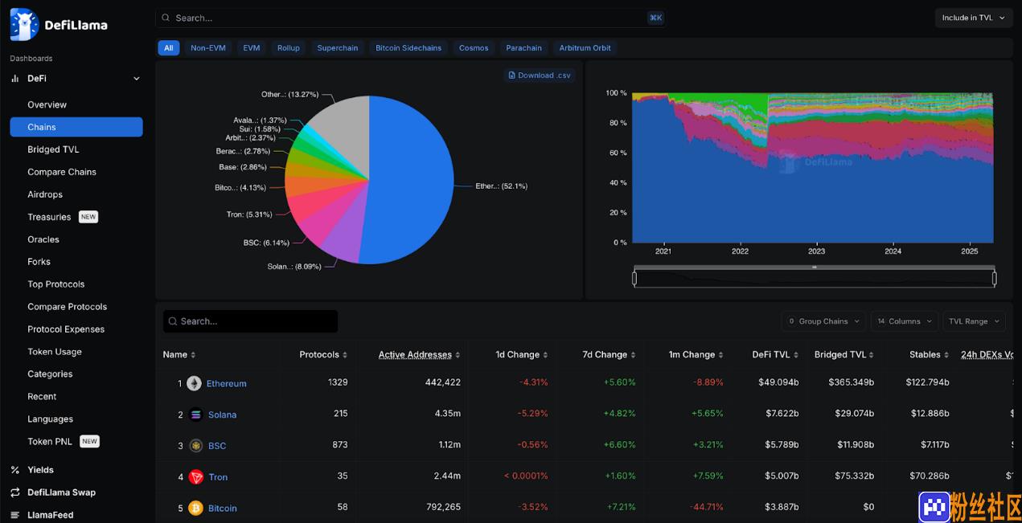The height and width of the screenshot is (523, 1022).
Task: Select the Superchain filter tab
Action: coord(338,48)
